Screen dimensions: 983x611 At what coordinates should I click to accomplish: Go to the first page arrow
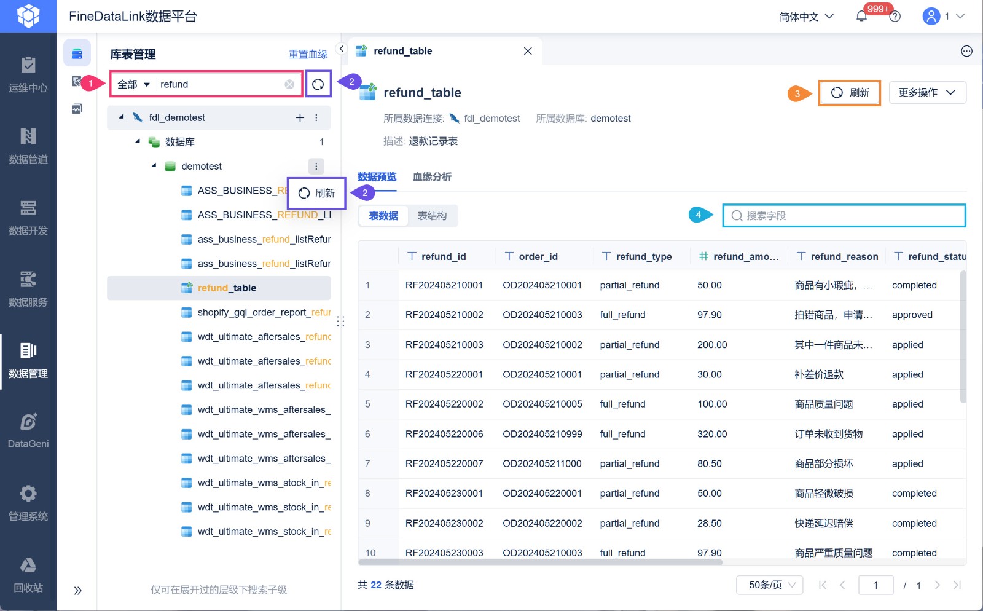tap(823, 585)
